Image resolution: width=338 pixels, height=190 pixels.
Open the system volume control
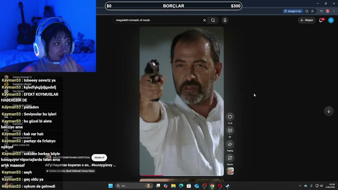(x=321, y=186)
